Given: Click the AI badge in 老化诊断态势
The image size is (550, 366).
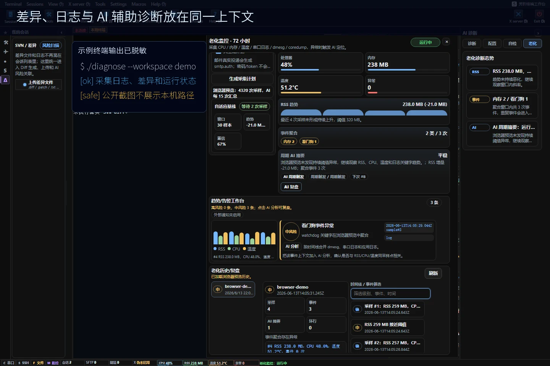Looking at the screenshot, I should [x=479, y=128].
